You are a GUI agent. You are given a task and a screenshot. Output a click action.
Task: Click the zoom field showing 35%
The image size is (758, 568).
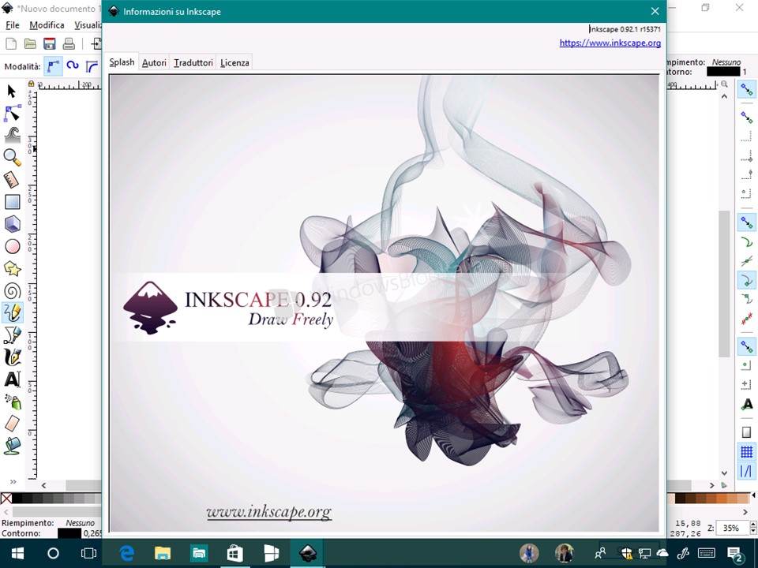click(731, 528)
